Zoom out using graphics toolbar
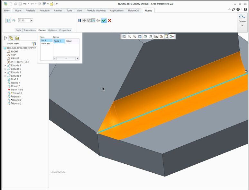 [135, 37]
